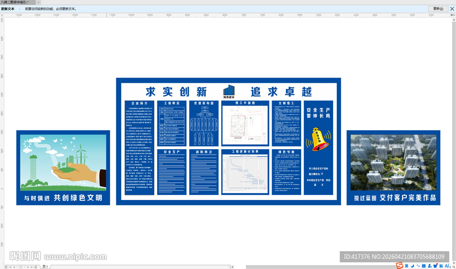Click the 文明施工 panel heading
456x269 pixels.
286,103
